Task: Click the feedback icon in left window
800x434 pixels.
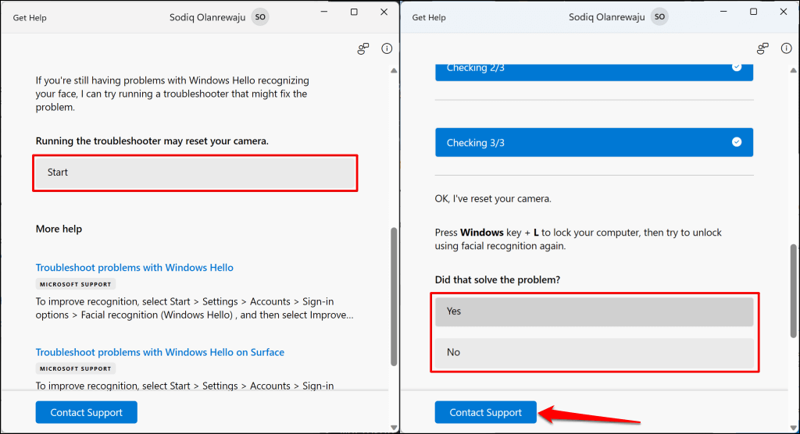Action: pyautogui.click(x=363, y=49)
